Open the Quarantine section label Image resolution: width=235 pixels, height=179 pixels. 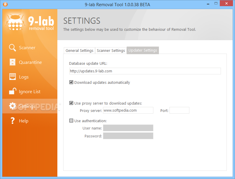click(x=30, y=62)
